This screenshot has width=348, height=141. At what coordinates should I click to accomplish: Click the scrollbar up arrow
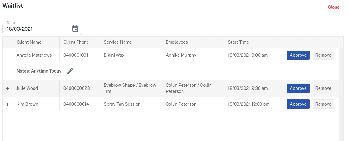click(x=341, y=50)
